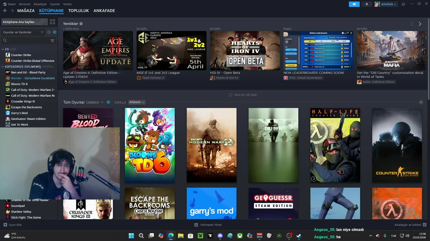Viewport: 430px width, 241px height.
Task: Collapse the Kategorize Edilmemiş category
Action: point(3,67)
